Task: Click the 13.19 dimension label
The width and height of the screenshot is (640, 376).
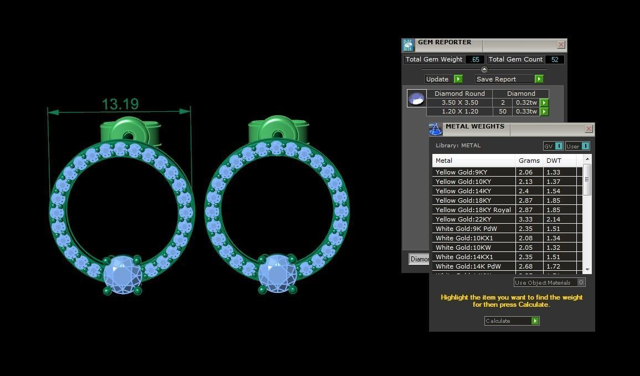Action: click(120, 104)
